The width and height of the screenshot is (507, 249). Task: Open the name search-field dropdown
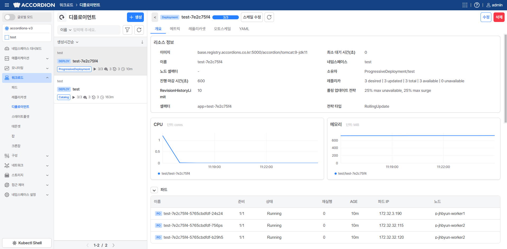[66, 30]
